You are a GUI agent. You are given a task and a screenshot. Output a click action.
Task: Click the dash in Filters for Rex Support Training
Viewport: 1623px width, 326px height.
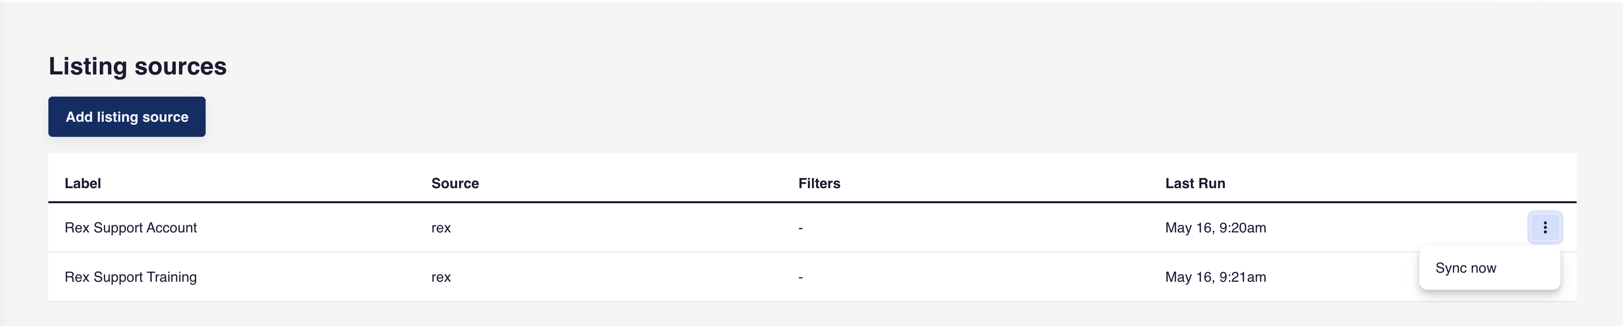point(801,277)
